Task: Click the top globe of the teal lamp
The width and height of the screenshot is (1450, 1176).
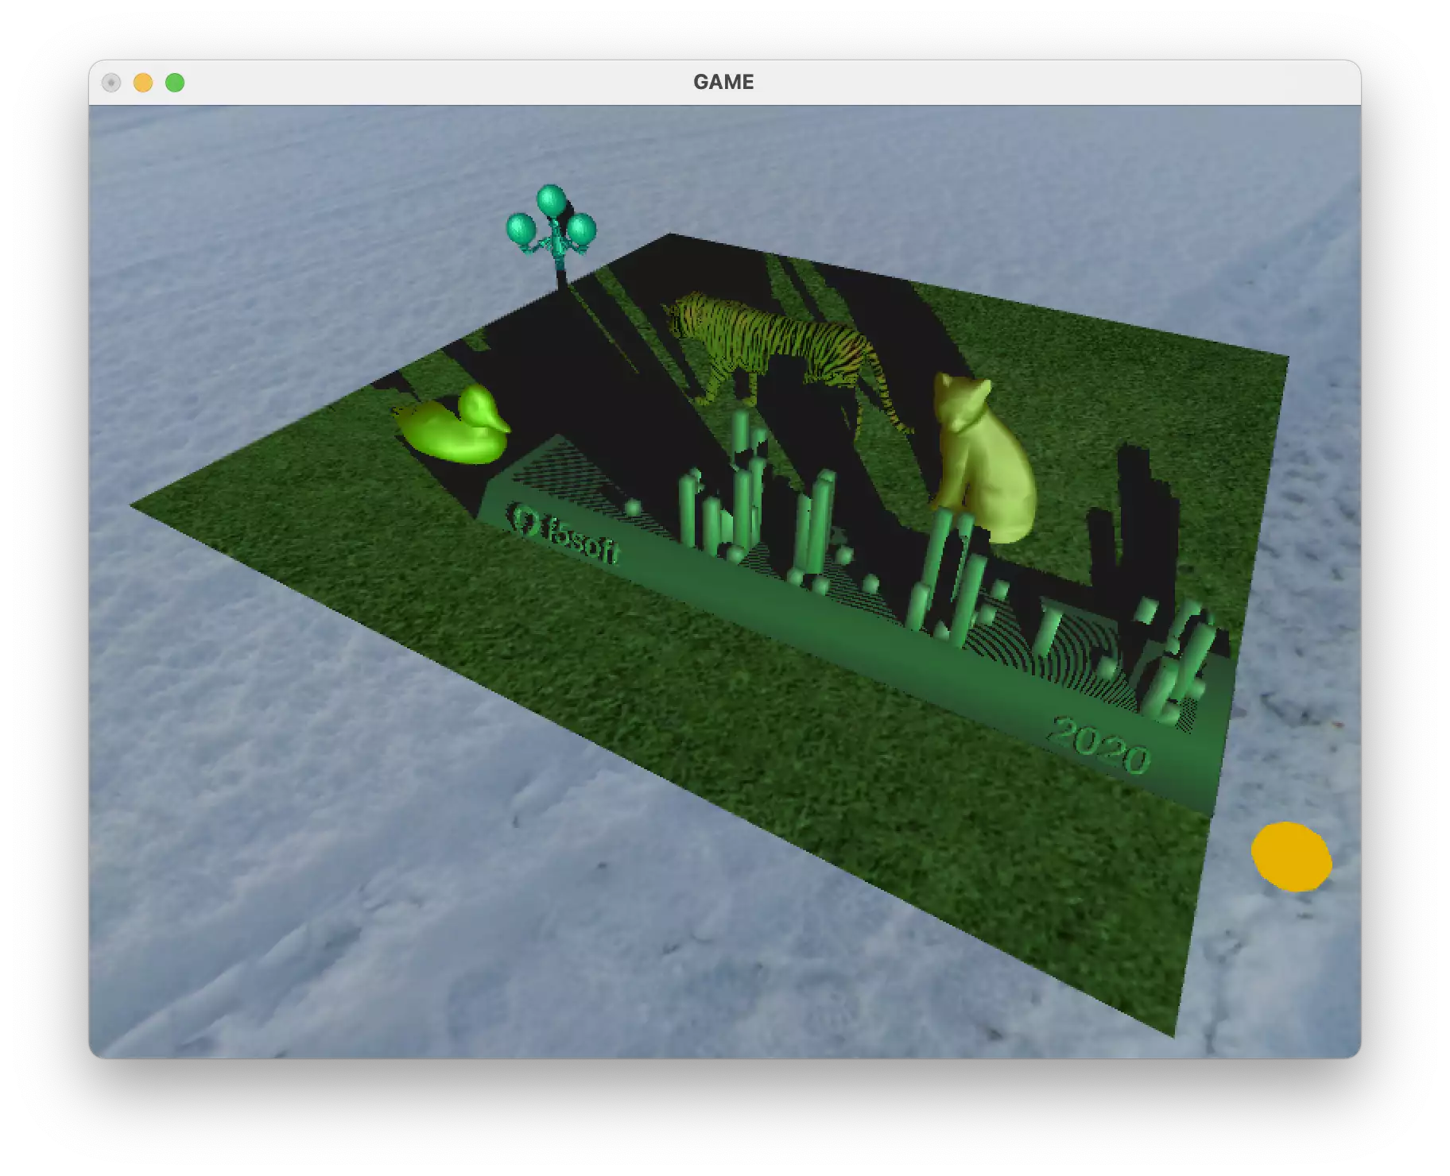Action: [550, 200]
